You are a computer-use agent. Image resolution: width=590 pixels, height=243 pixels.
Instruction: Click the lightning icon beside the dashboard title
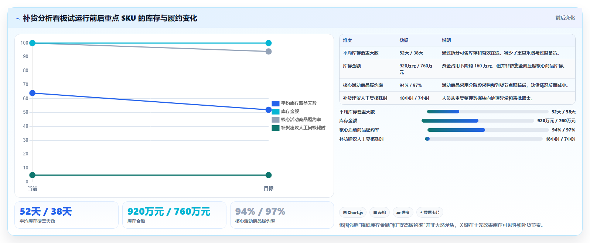click(x=17, y=18)
